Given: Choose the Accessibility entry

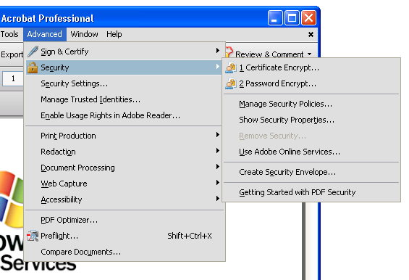Looking at the screenshot, I should coord(124,199).
